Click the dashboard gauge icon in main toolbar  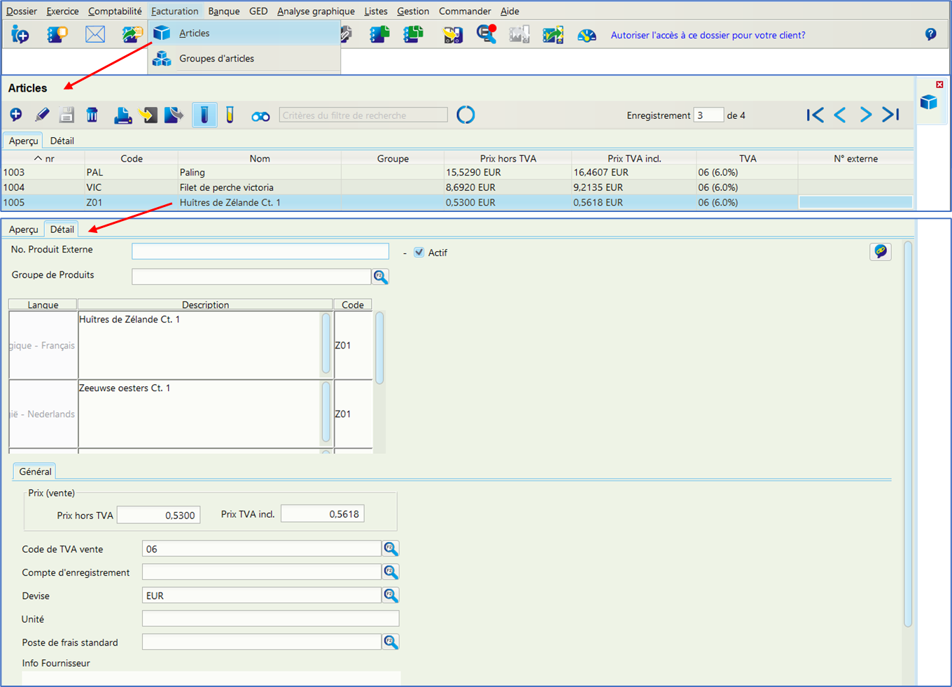click(x=587, y=35)
